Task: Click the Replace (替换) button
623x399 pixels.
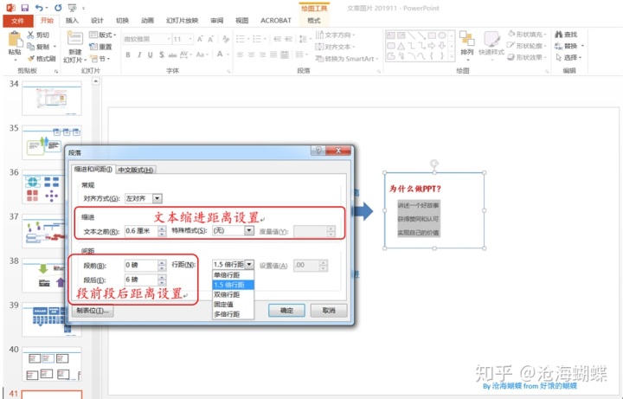Action: 569,46
